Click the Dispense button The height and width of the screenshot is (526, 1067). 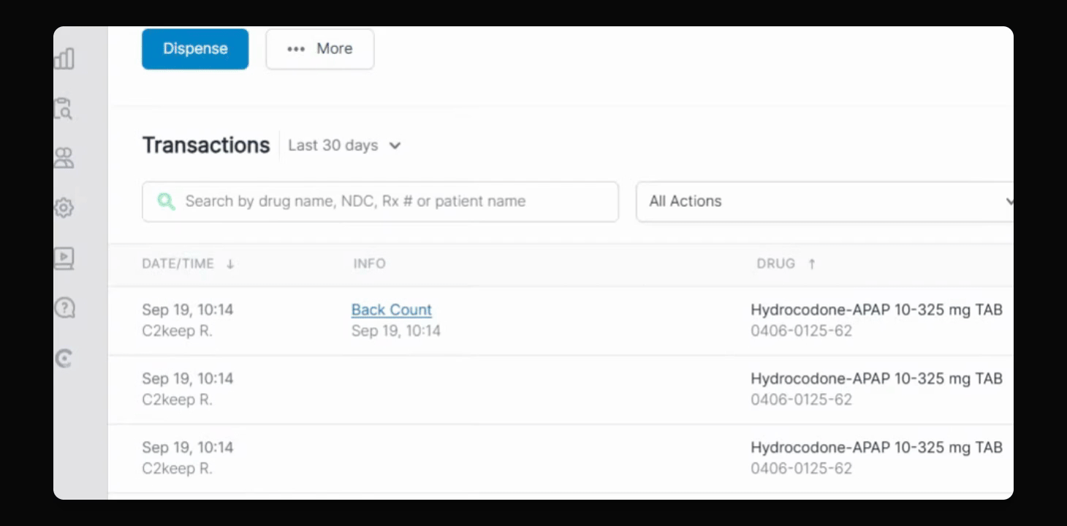click(195, 49)
